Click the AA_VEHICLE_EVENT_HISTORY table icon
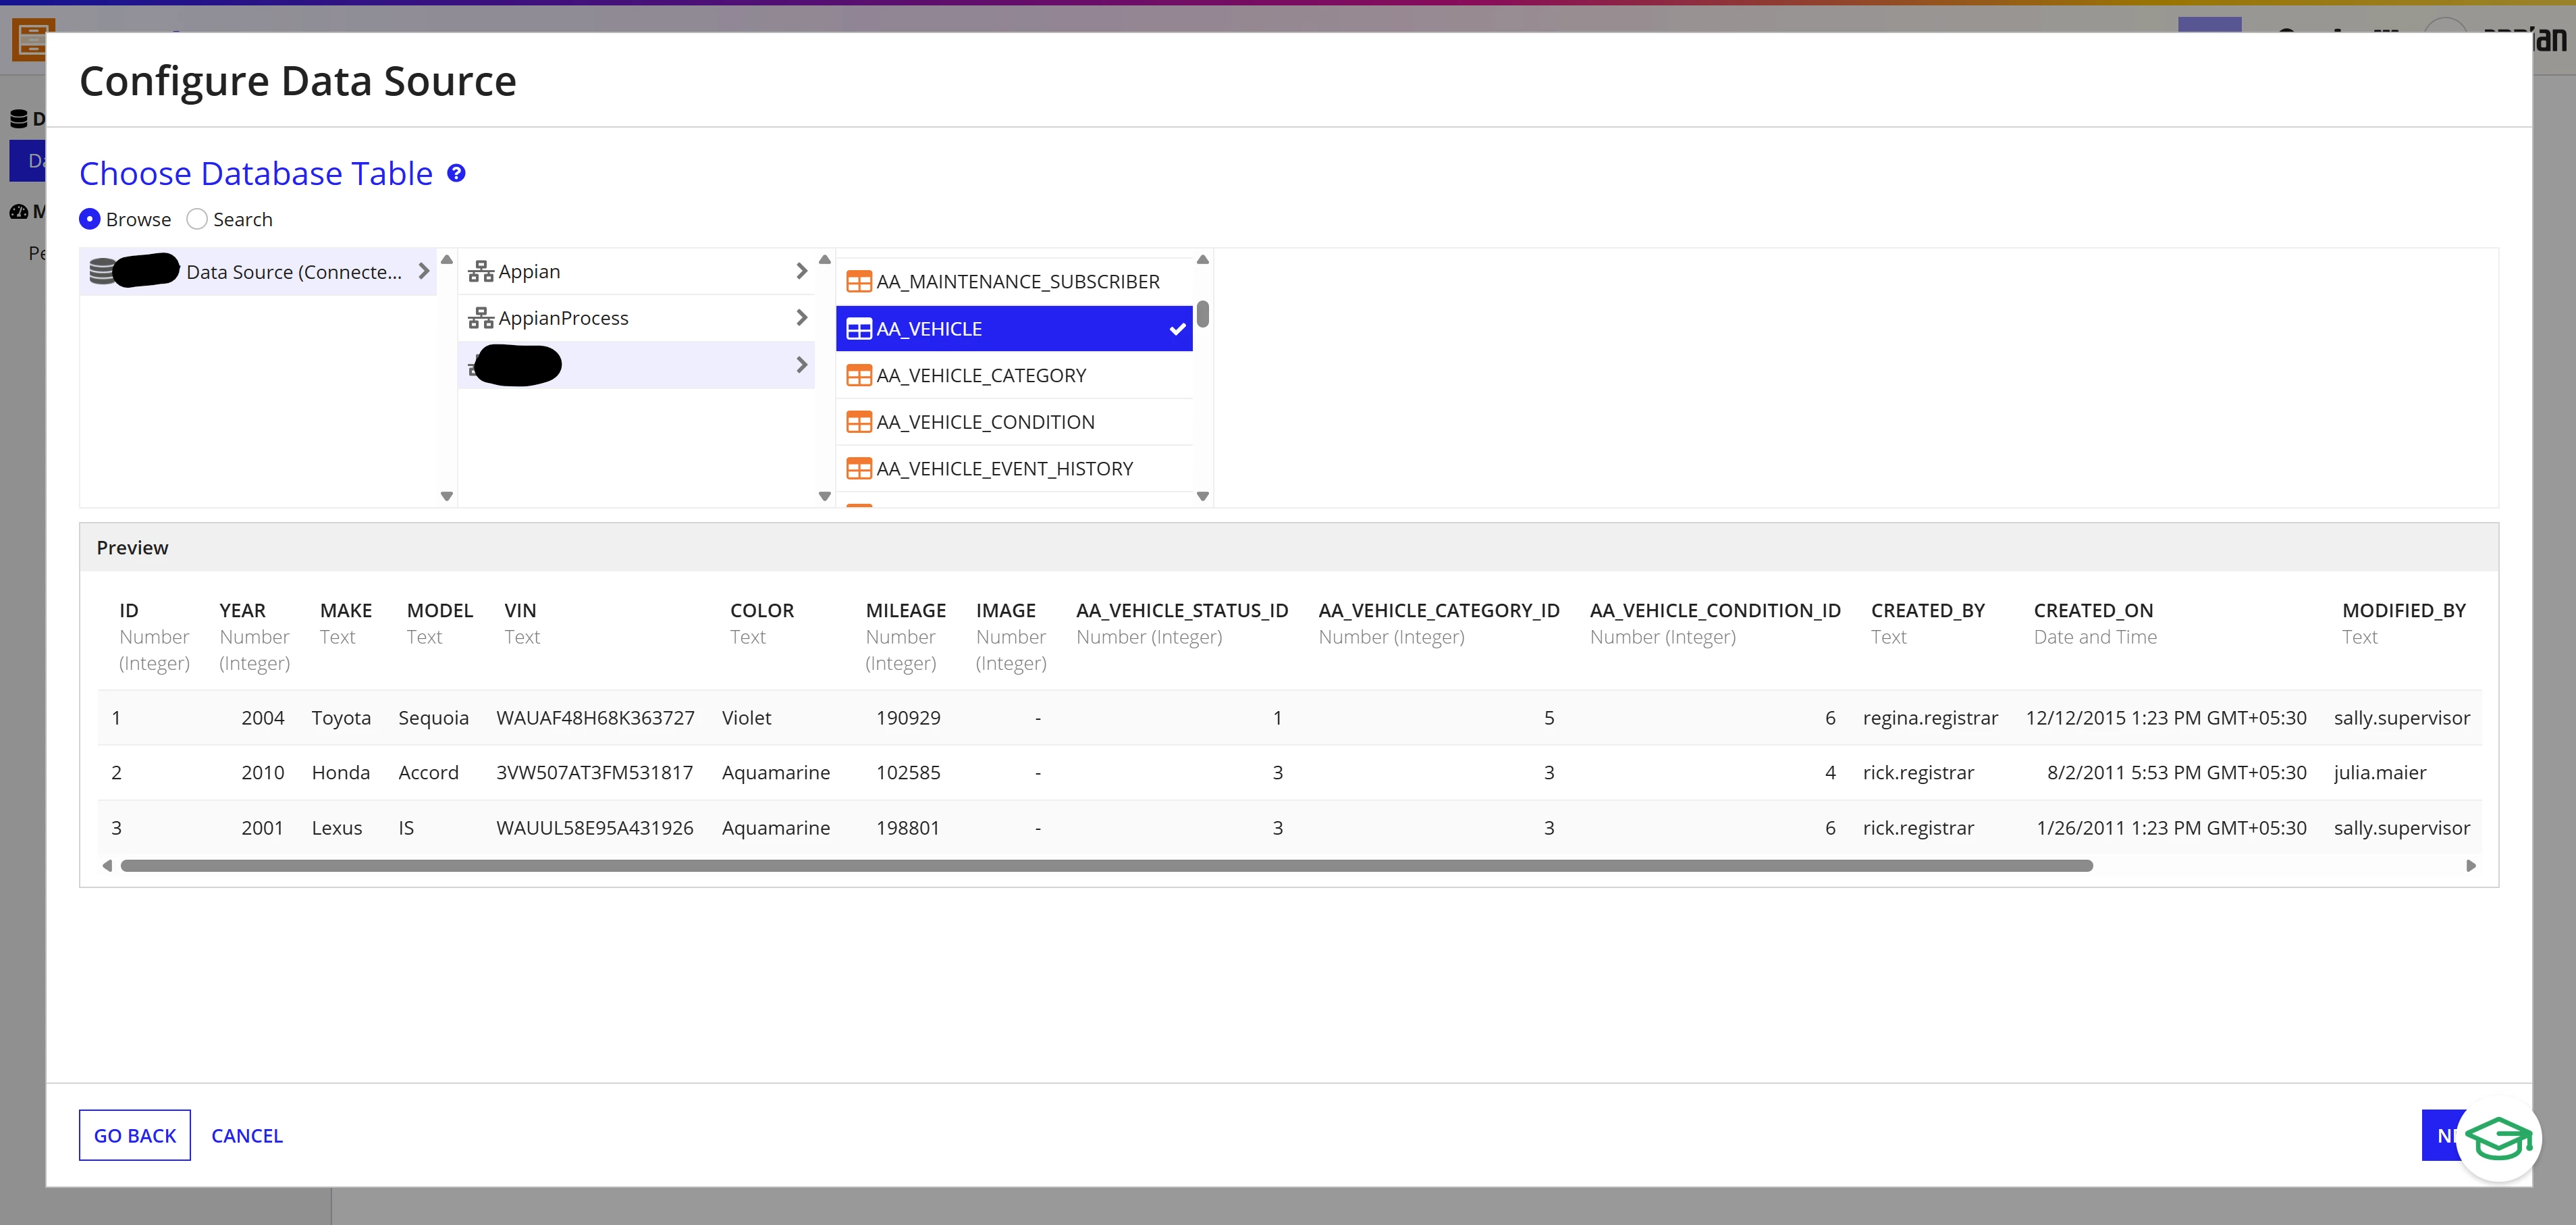The image size is (2576, 1225). (859, 469)
